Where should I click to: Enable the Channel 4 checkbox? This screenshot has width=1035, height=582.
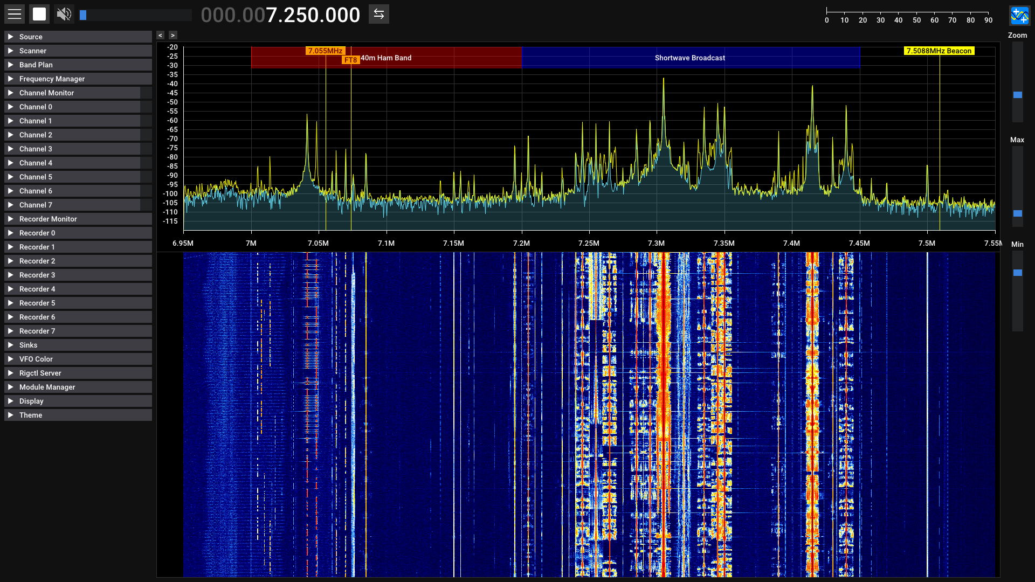(x=146, y=163)
